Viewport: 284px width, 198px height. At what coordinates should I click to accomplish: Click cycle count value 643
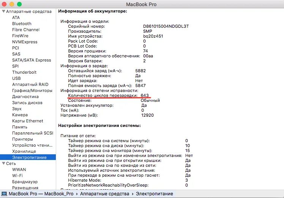145,95
